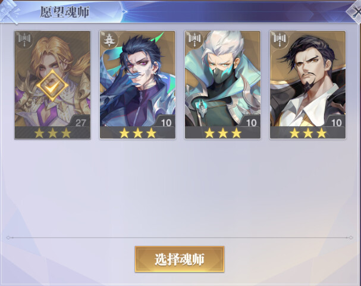361x286 pixels.
Task: Select the bearded dark-haired character card
Action: click(308, 85)
